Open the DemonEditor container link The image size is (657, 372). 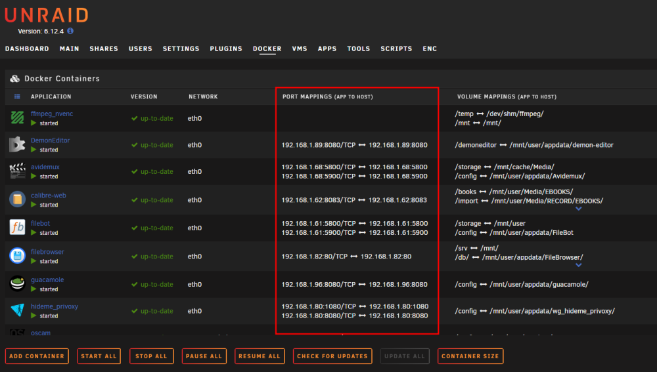tap(51, 140)
